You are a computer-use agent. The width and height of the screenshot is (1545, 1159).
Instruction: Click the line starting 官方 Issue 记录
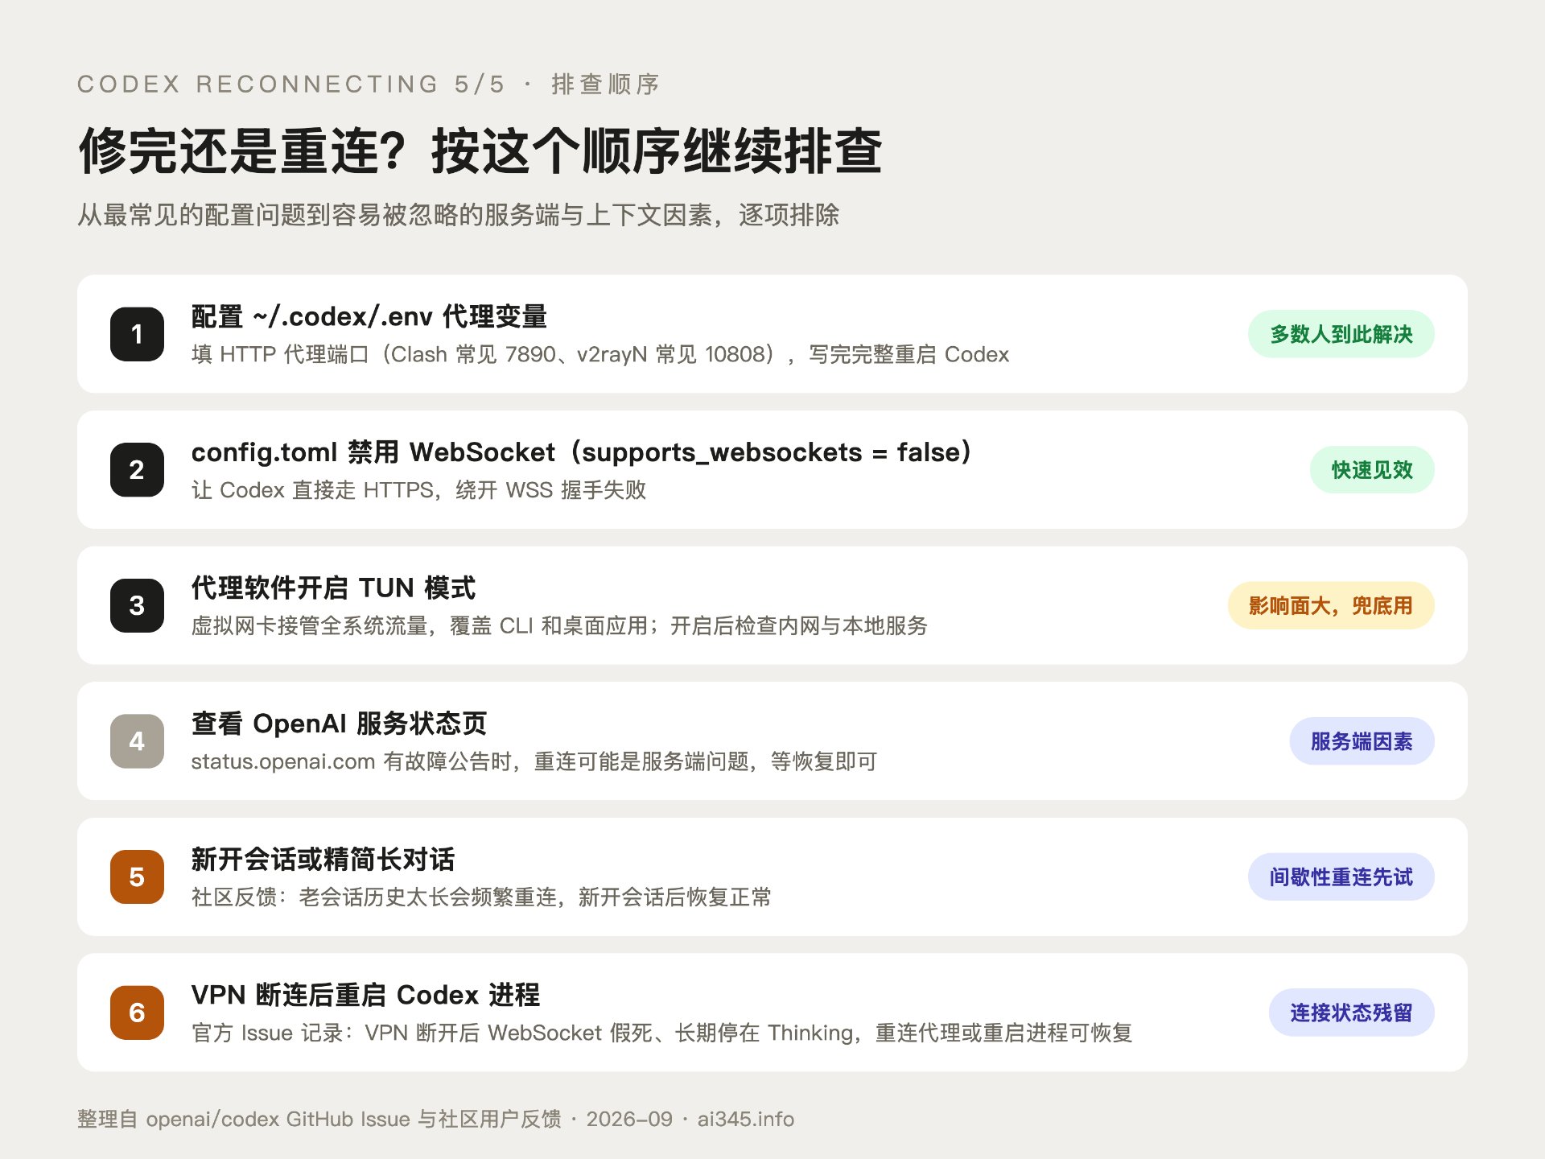661,1033
